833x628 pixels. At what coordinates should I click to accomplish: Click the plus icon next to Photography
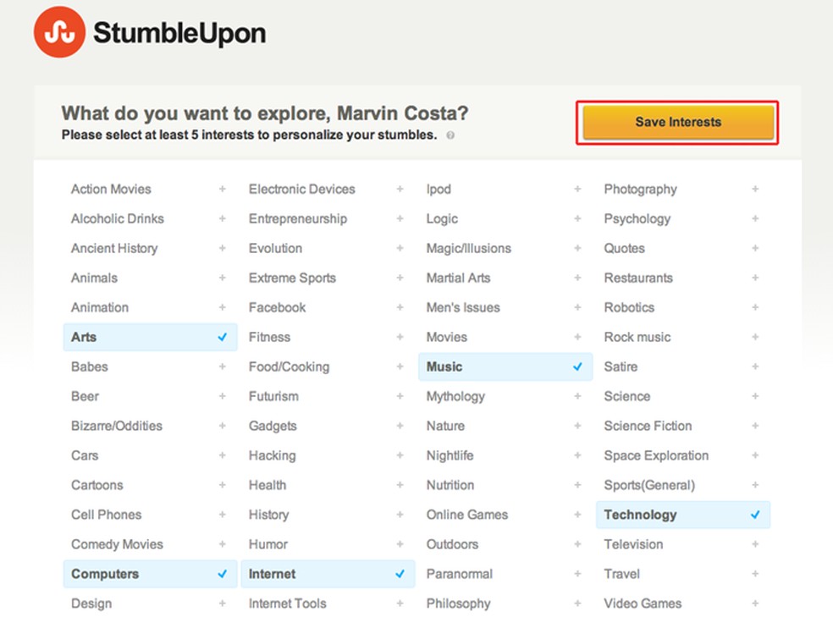[755, 189]
